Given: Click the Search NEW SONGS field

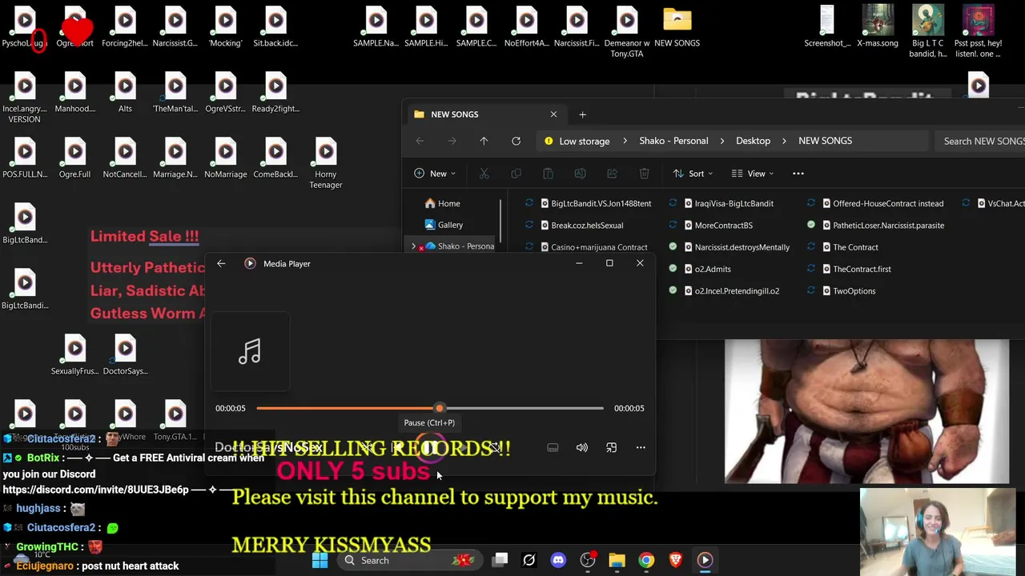Looking at the screenshot, I should [x=981, y=141].
